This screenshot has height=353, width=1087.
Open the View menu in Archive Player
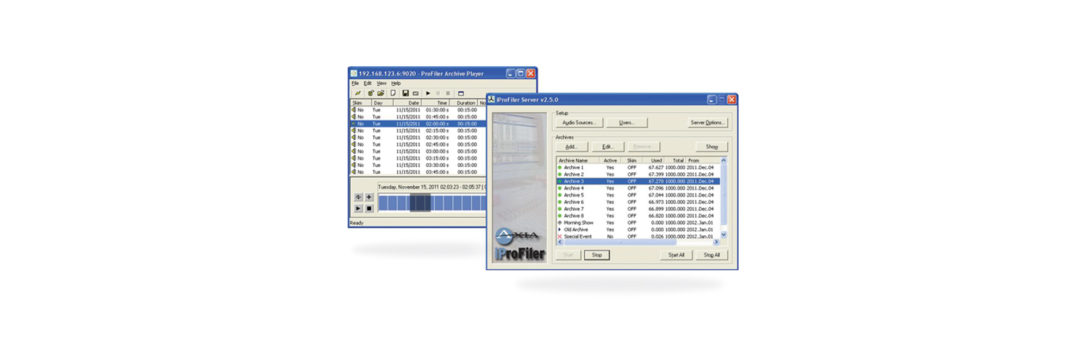click(x=382, y=84)
